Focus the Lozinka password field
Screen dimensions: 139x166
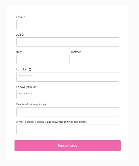point(67,77)
